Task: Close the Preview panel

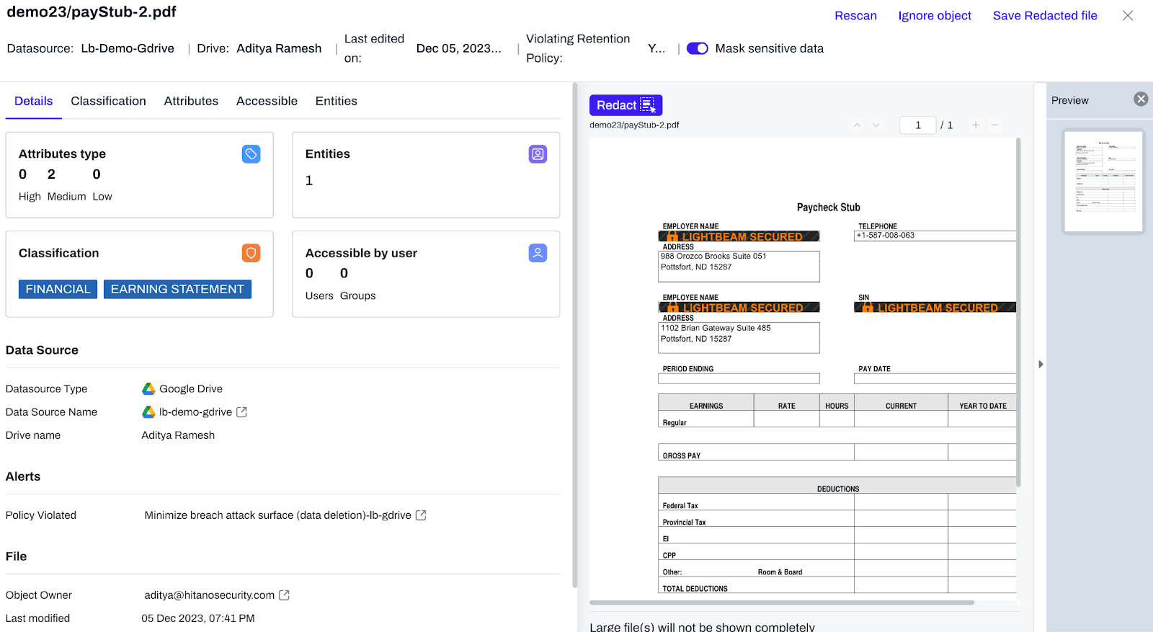Action: pyautogui.click(x=1141, y=99)
